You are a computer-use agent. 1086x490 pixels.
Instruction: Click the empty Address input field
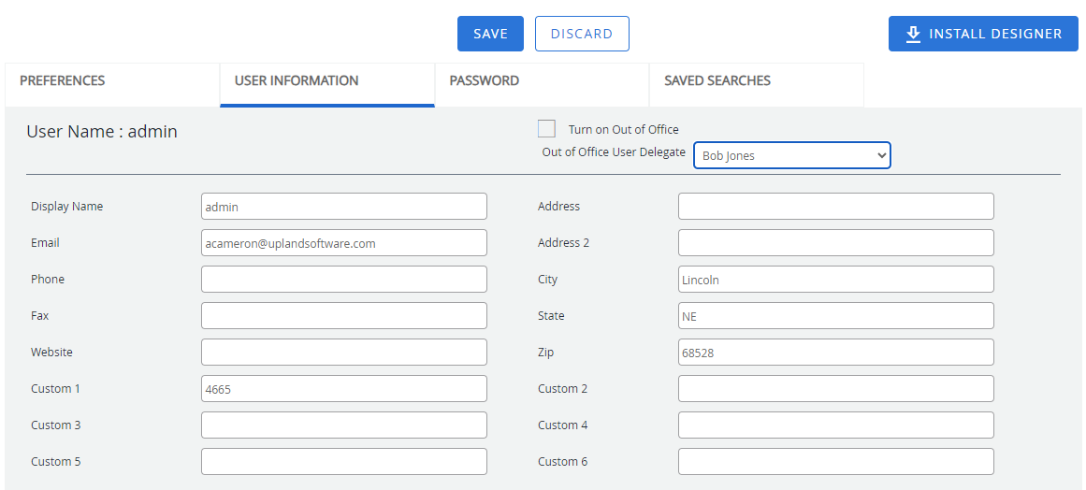tap(835, 207)
